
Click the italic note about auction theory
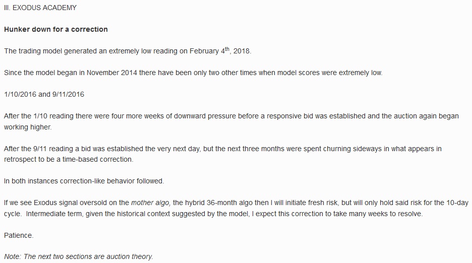(79, 256)
